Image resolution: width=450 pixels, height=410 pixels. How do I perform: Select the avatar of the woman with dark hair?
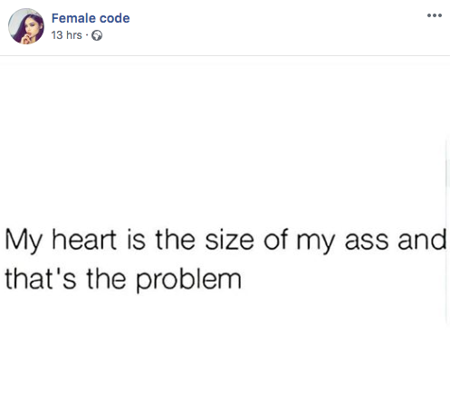26,26
